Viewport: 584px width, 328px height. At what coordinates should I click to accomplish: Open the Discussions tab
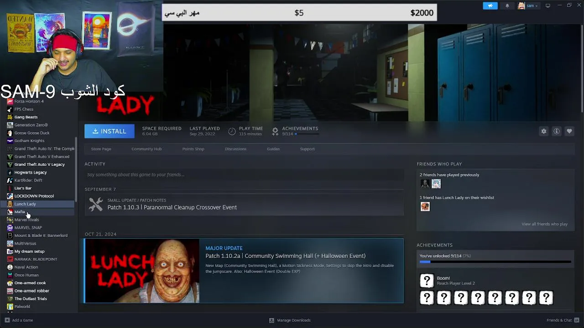[x=235, y=149]
